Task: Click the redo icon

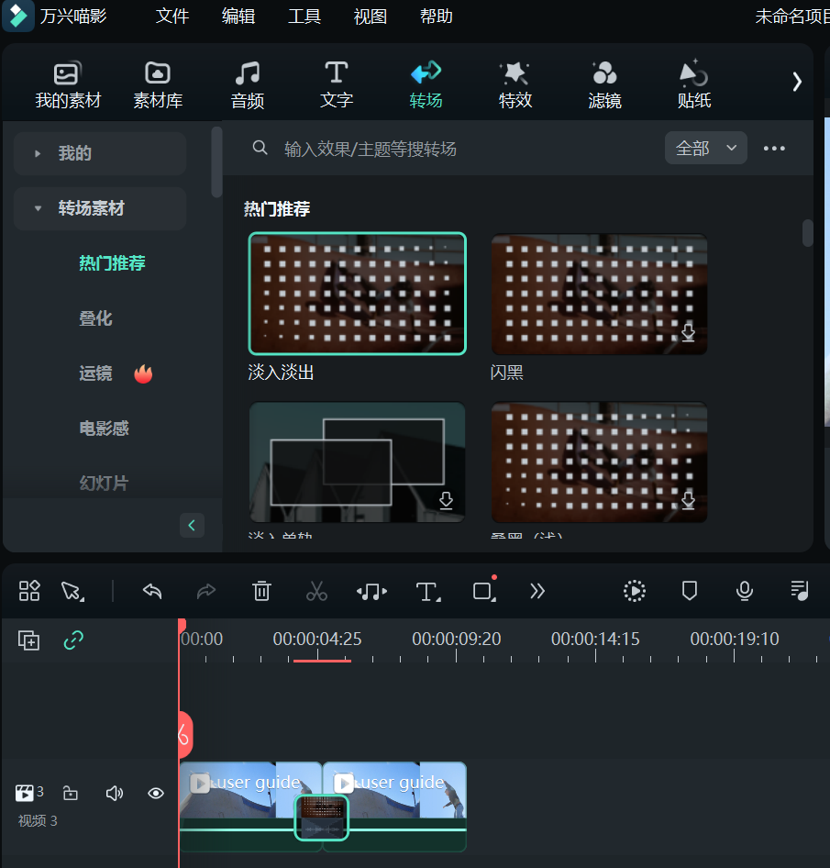Action: point(207,591)
